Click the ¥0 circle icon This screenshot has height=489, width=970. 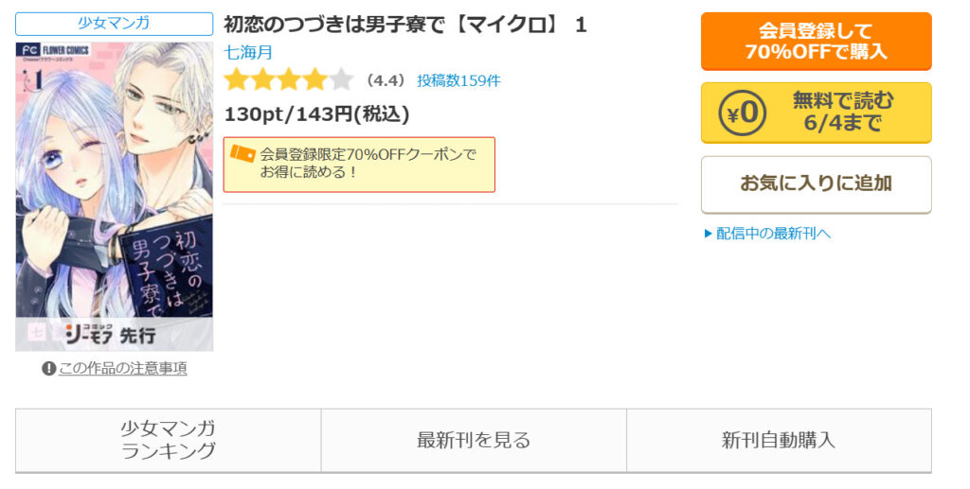(x=743, y=113)
